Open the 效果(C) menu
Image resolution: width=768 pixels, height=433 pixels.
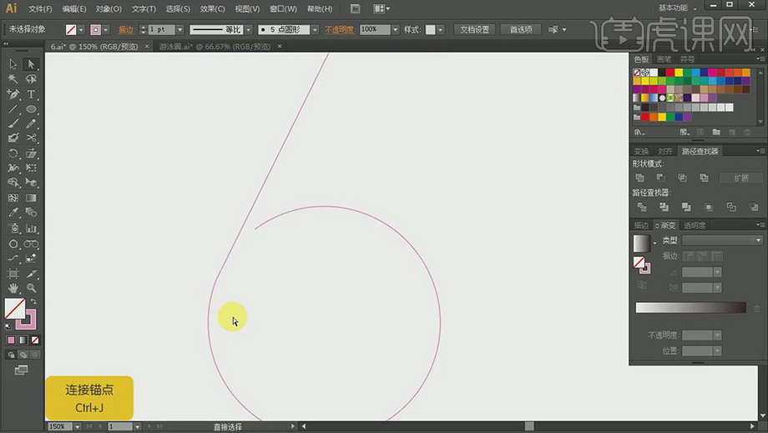(212, 9)
